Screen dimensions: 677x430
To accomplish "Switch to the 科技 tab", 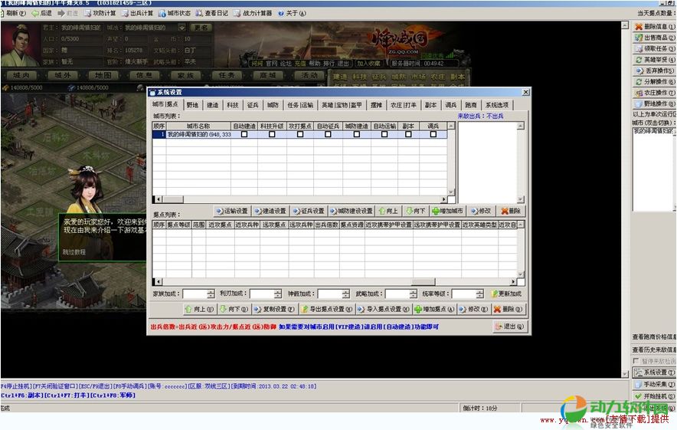I will click(233, 105).
